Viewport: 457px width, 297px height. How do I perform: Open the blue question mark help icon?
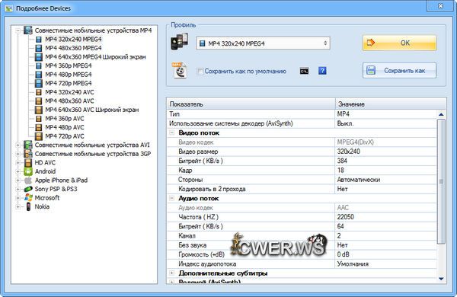[322, 71]
